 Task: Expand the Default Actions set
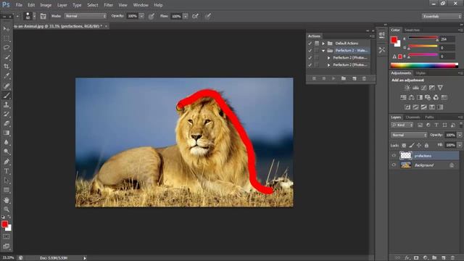[x=323, y=43]
